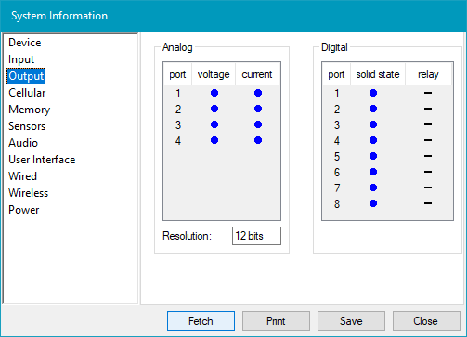Open the Input category
The image size is (467, 337).
pyautogui.click(x=21, y=59)
